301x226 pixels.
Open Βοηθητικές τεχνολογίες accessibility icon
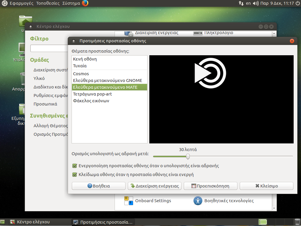(197, 201)
